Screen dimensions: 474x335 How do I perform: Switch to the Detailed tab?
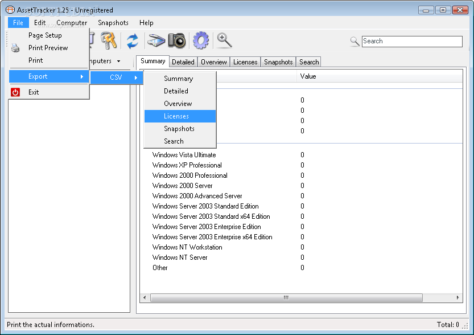pos(183,62)
